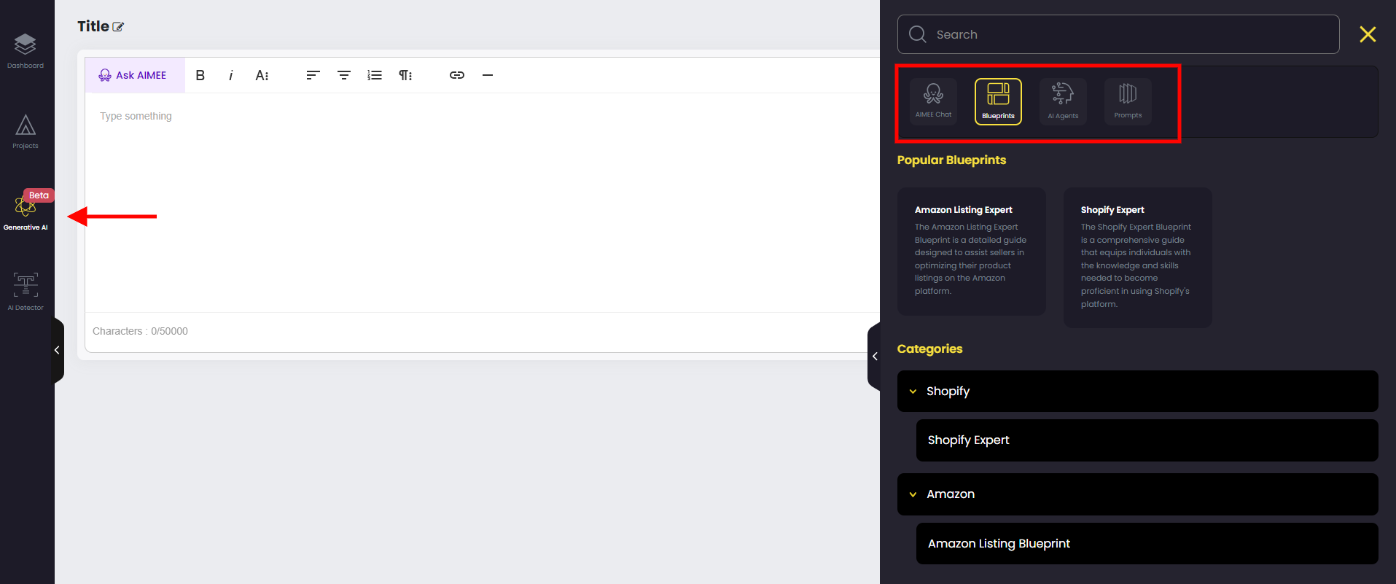
Task: Toggle bold formatting
Action: pos(200,75)
